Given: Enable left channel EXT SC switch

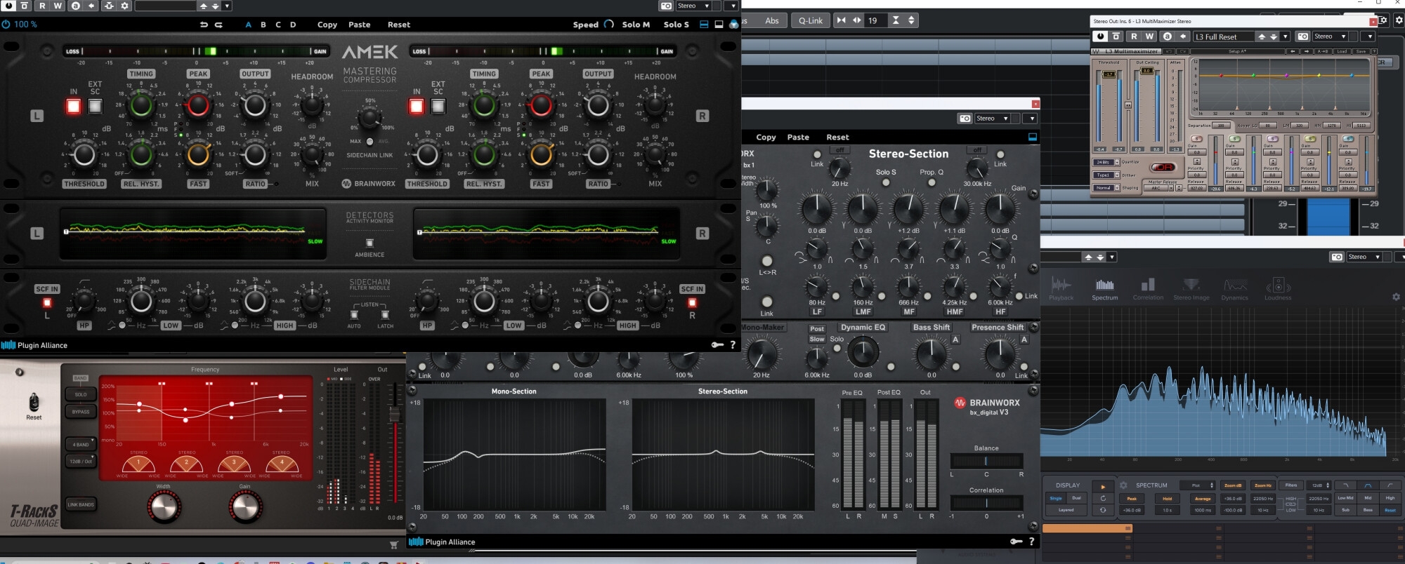Looking at the screenshot, I should tap(95, 106).
